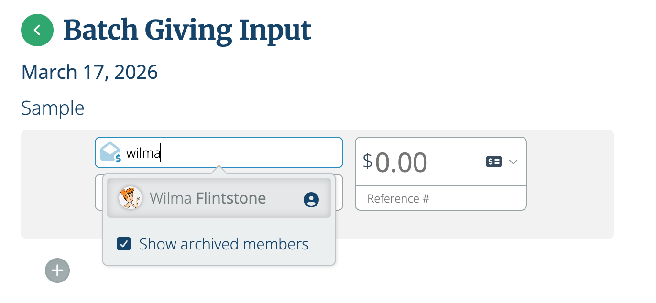Focus the Reference # input field
Screen dimensions: 656x303
coord(440,198)
